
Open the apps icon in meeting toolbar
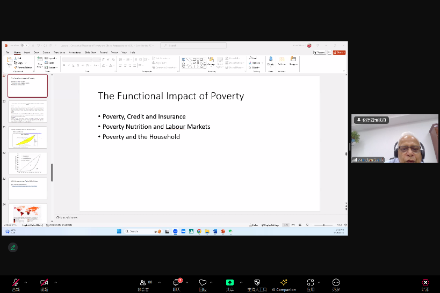(311, 282)
